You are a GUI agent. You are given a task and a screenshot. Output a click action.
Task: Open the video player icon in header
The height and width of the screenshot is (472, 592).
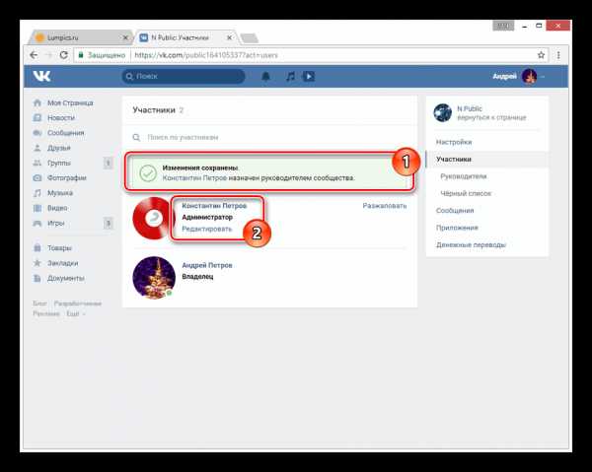pos(309,77)
